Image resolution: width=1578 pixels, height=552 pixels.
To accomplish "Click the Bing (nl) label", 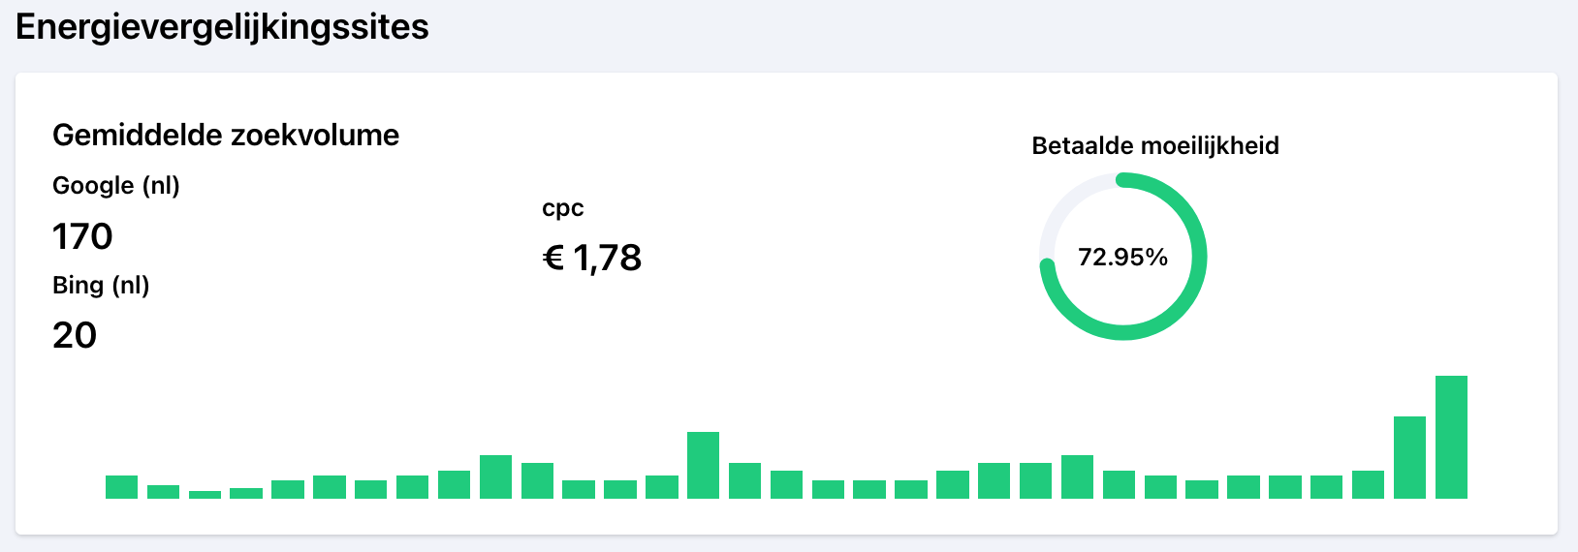I will [x=101, y=286].
